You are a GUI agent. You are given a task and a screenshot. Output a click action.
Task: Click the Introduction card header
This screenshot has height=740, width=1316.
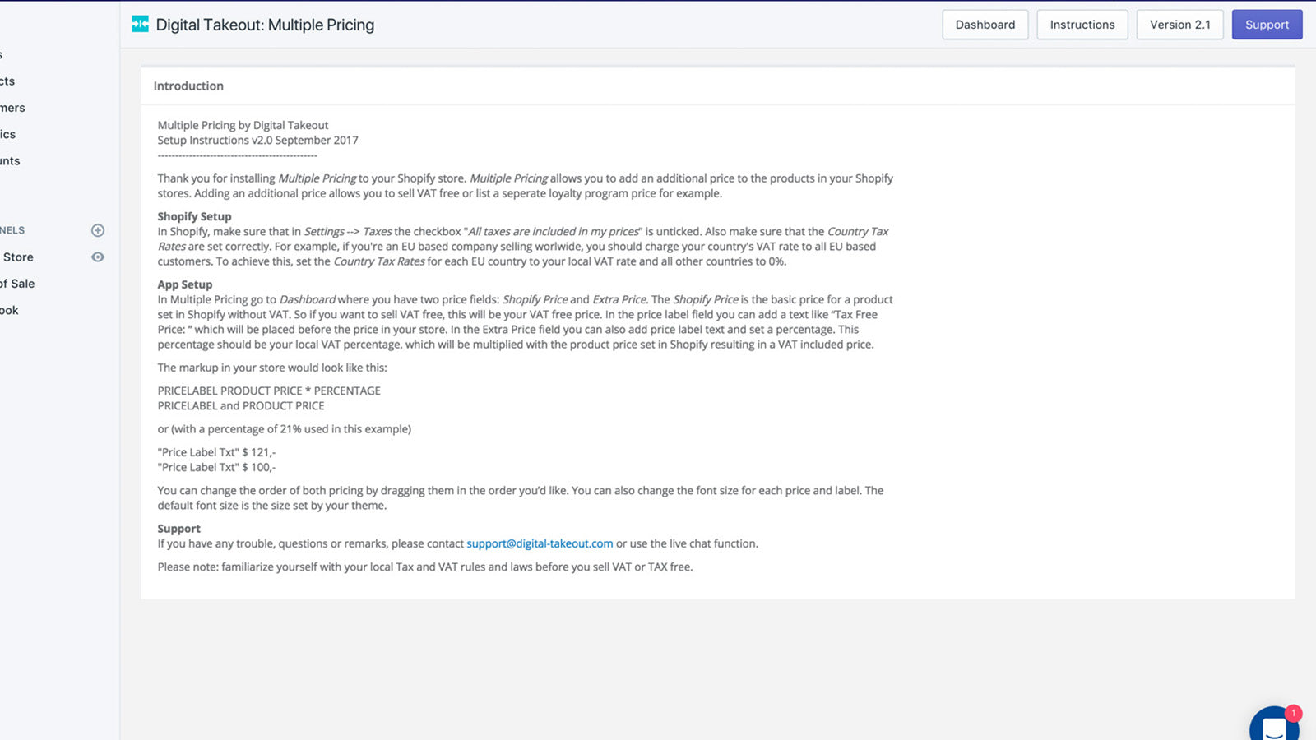tap(188, 86)
